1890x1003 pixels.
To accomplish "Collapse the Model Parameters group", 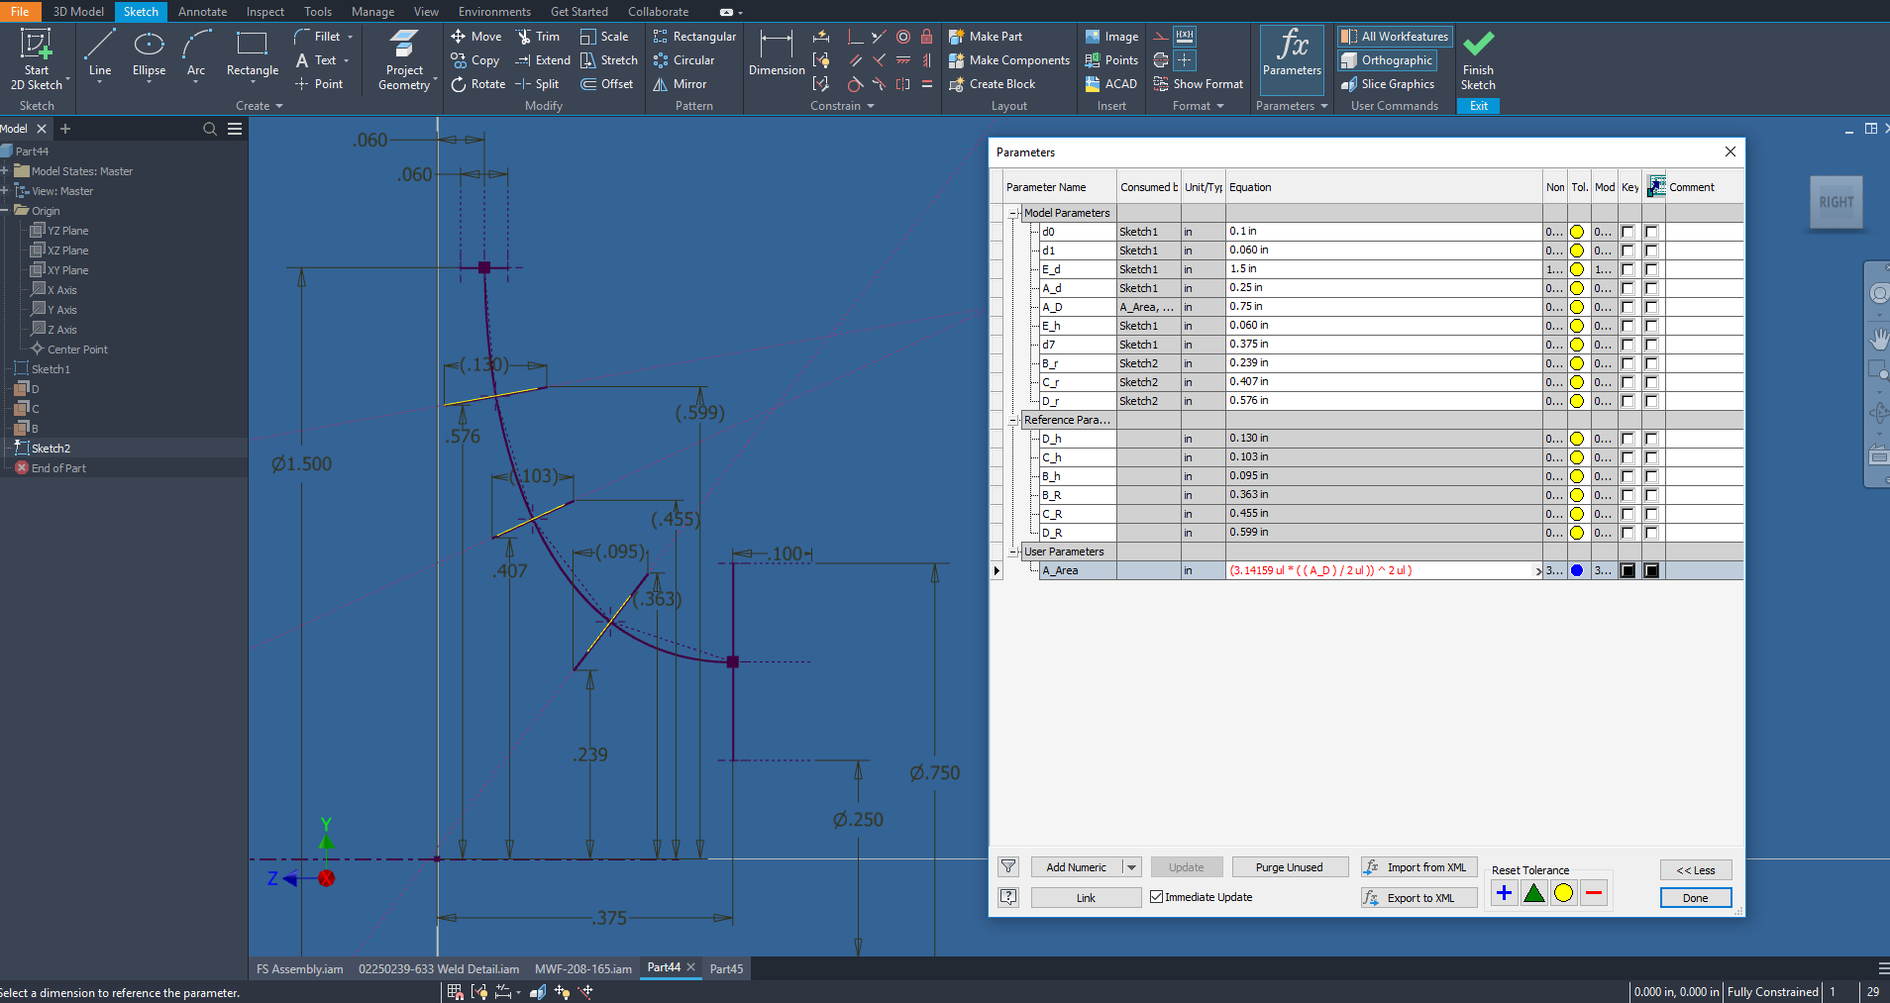I will tap(1014, 214).
